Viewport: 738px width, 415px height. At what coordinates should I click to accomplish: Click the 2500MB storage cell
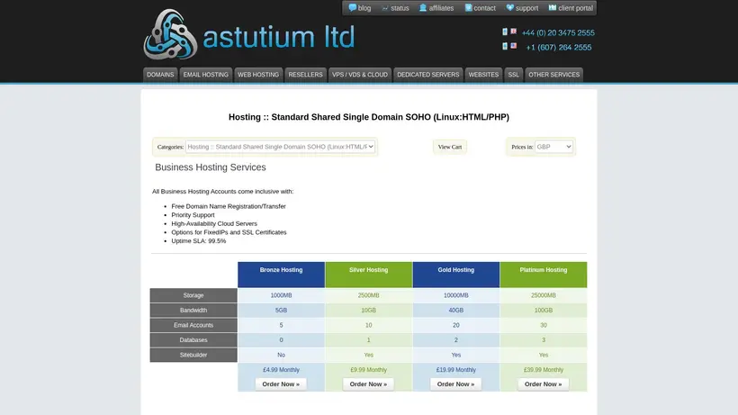tap(368, 295)
